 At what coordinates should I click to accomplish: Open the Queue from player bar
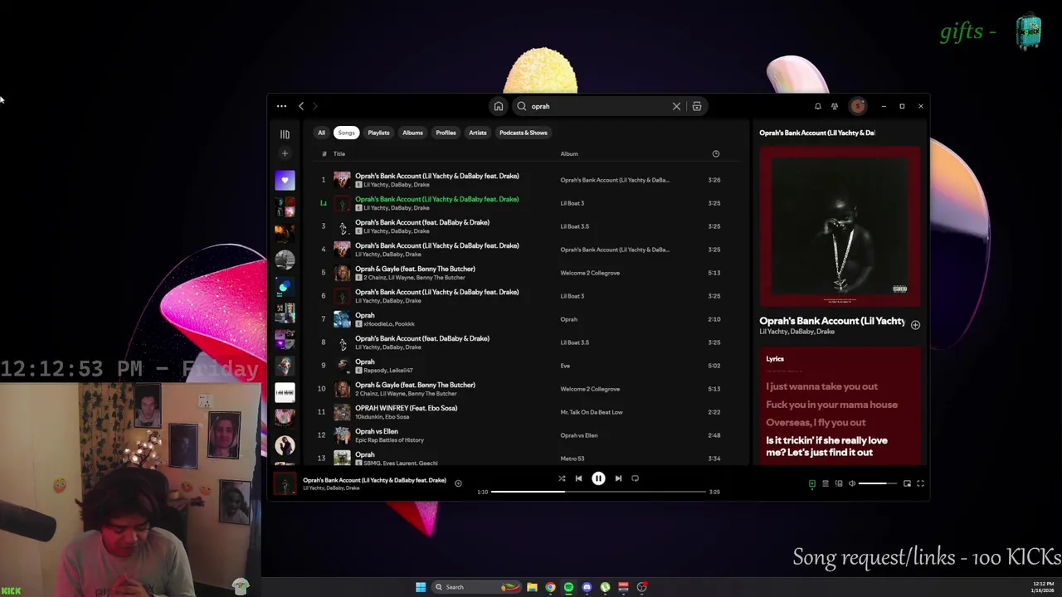click(826, 483)
